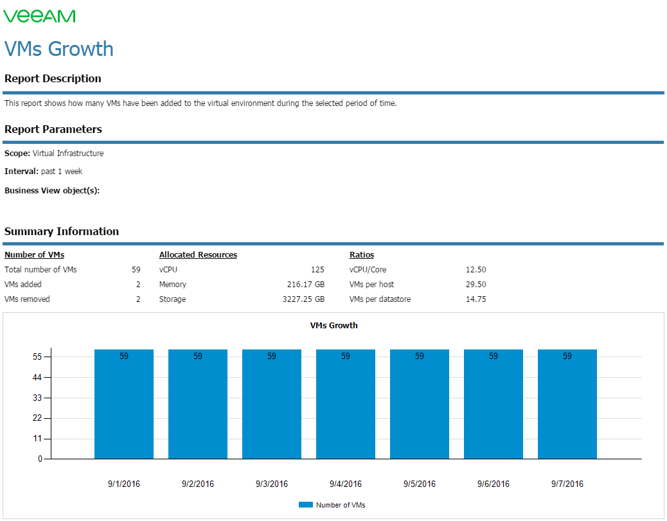
Task: Click the VMs added label
Action: [23, 285]
